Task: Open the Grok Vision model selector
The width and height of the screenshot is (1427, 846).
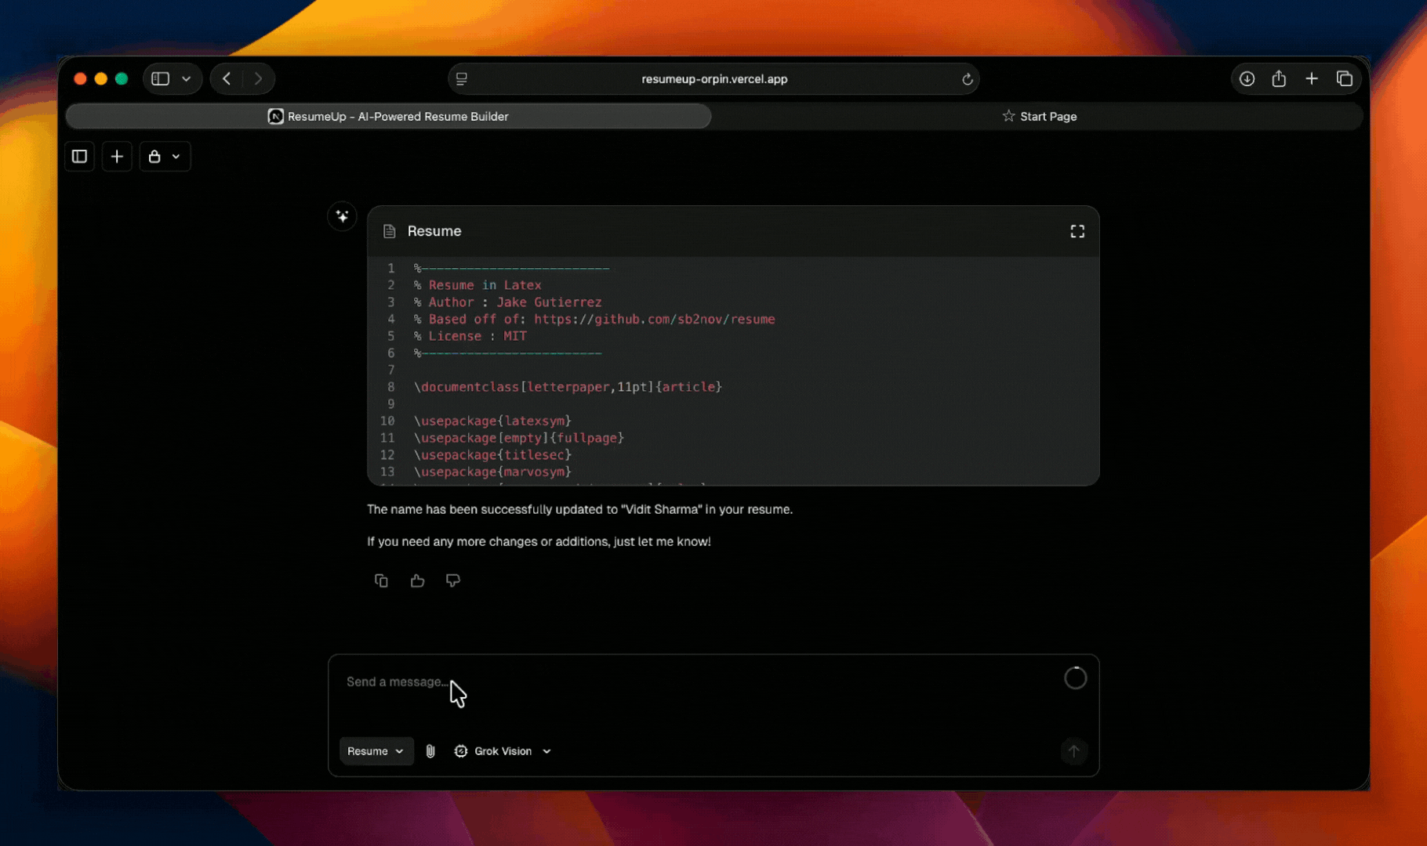Action: tap(503, 751)
